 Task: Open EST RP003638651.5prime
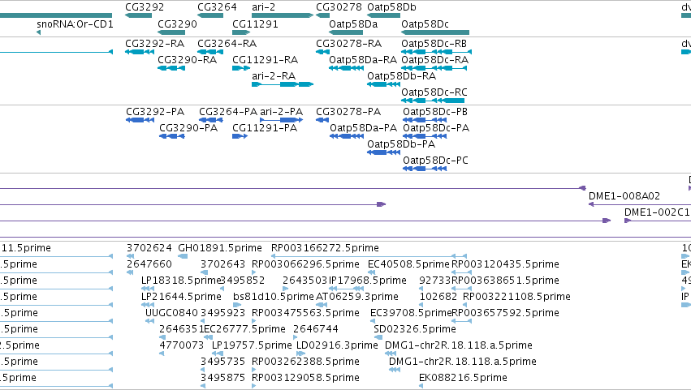click(506, 281)
